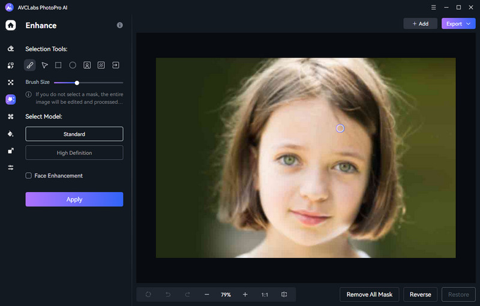This screenshot has height=306, width=480.
Task: Open the sidebar tool with shapes and arrows
Action: (x=11, y=65)
